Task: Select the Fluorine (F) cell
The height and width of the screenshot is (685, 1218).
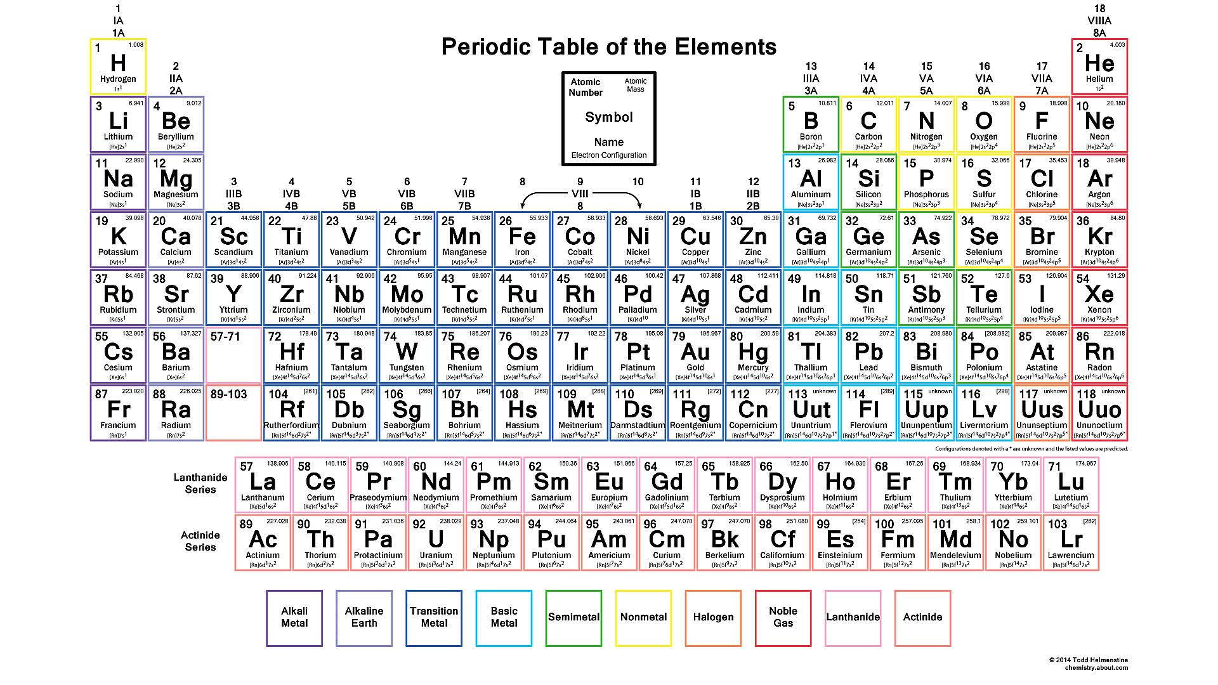Action: point(1042,124)
